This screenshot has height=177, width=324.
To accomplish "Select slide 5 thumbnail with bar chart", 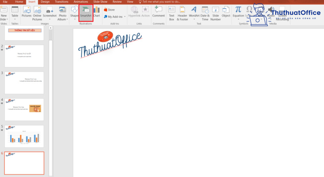I will pos(24,136).
